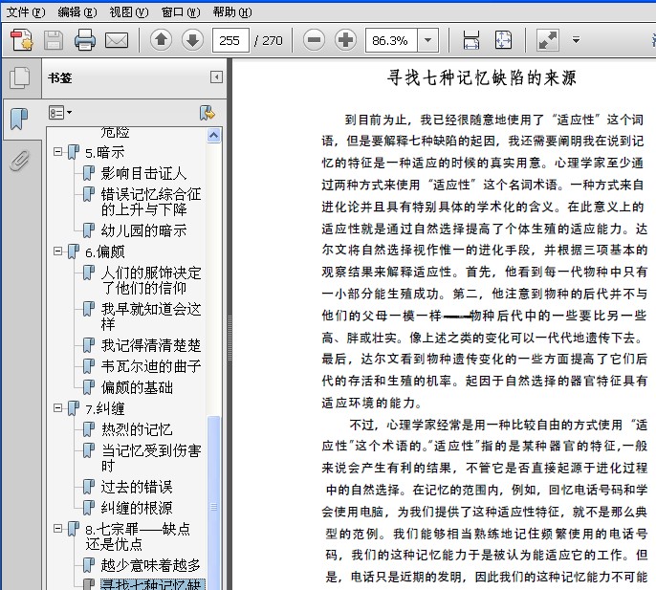Zoom in with the plus button
This screenshot has height=590, width=656.
click(345, 40)
